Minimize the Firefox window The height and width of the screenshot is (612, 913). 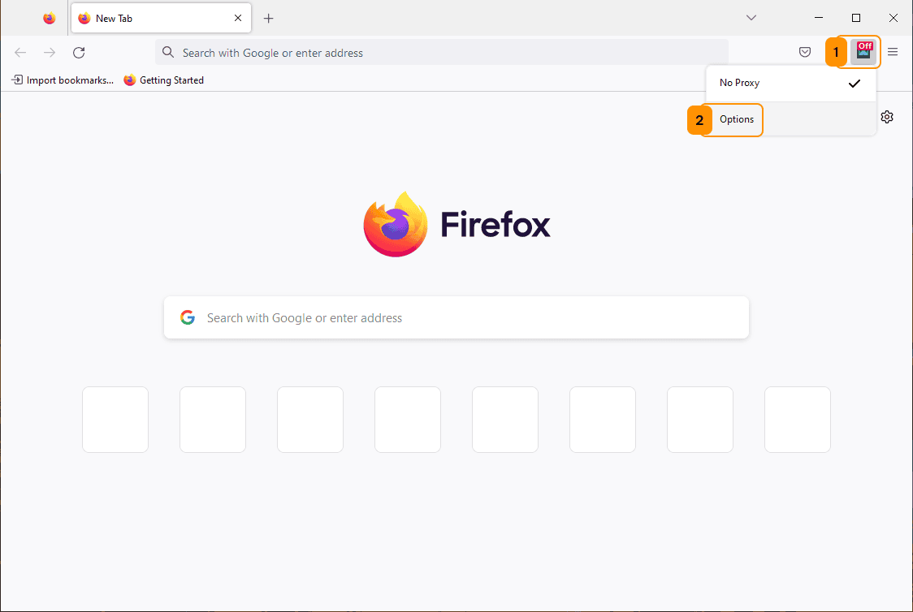[819, 18]
